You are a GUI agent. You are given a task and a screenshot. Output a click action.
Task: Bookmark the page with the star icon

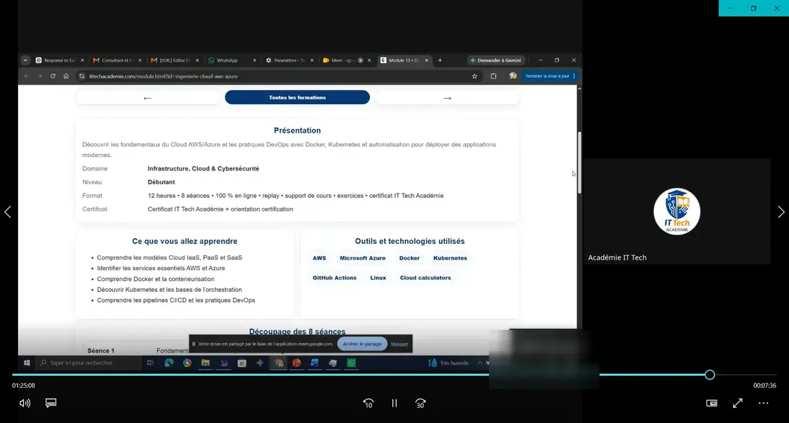[x=475, y=76]
